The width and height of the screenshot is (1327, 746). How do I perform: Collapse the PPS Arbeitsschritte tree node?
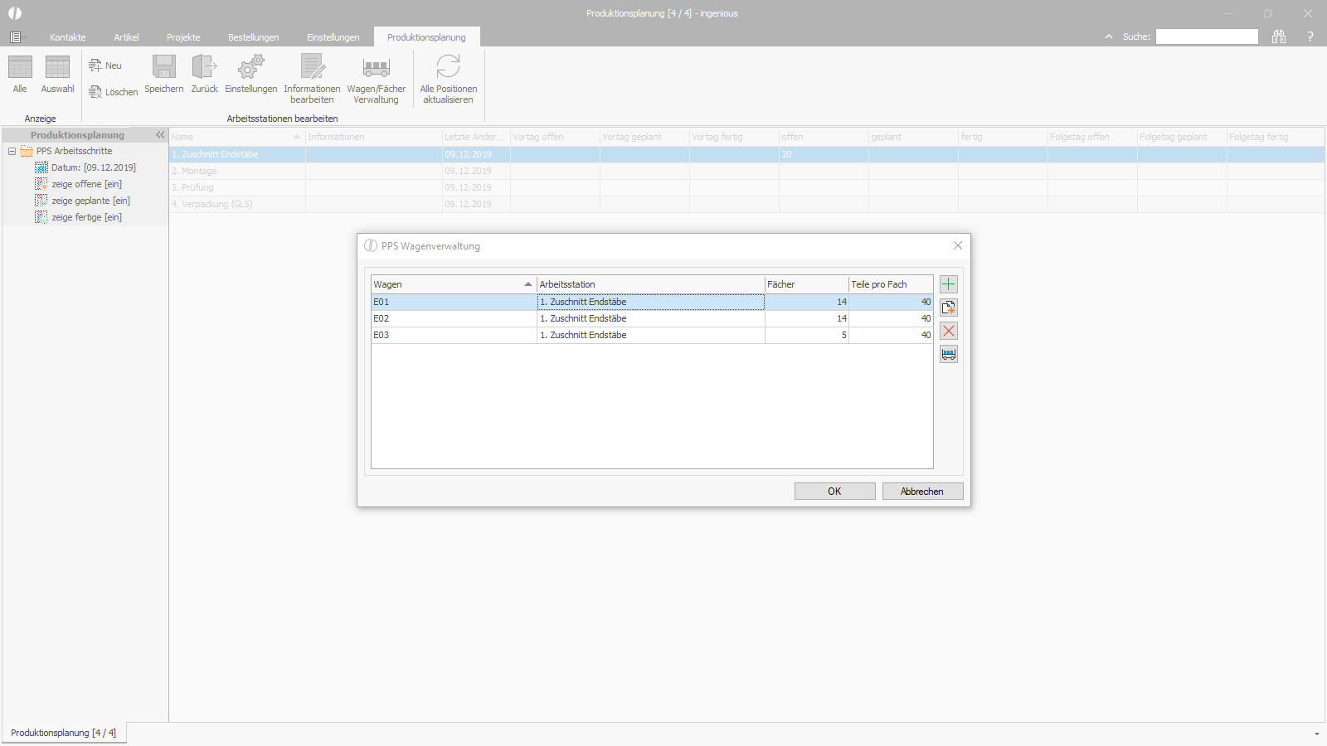coord(12,151)
